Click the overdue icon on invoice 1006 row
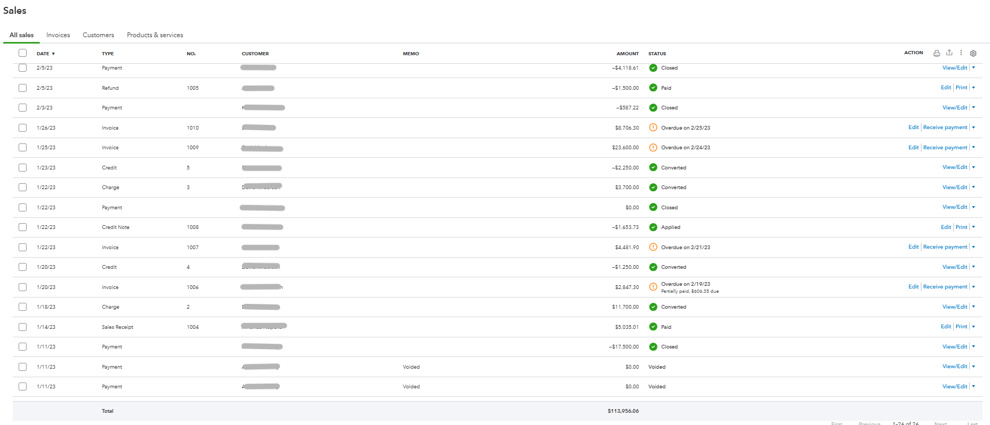 click(653, 287)
